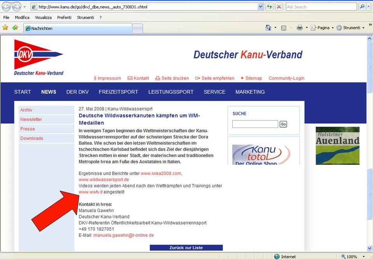Screen dimensions: 373x260
Task: Follow the www.ivrea2008.com link
Action: tap(161, 173)
